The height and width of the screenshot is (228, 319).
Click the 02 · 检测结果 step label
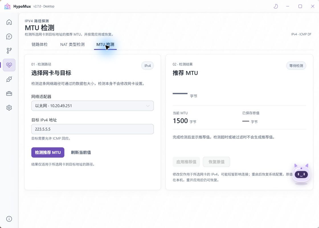coord(183,64)
